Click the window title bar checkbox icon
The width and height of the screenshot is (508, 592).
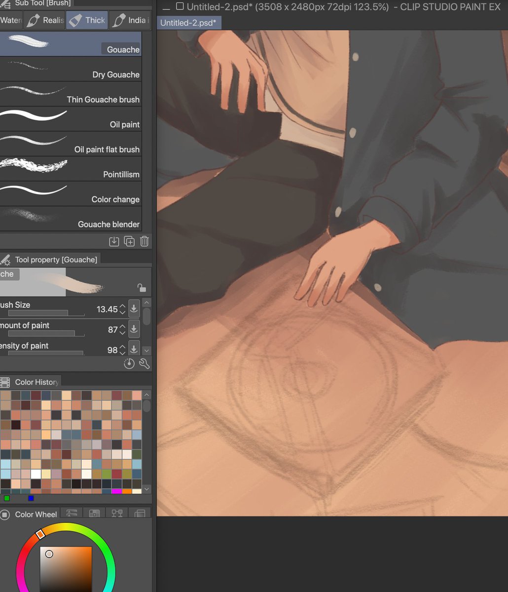(x=180, y=6)
